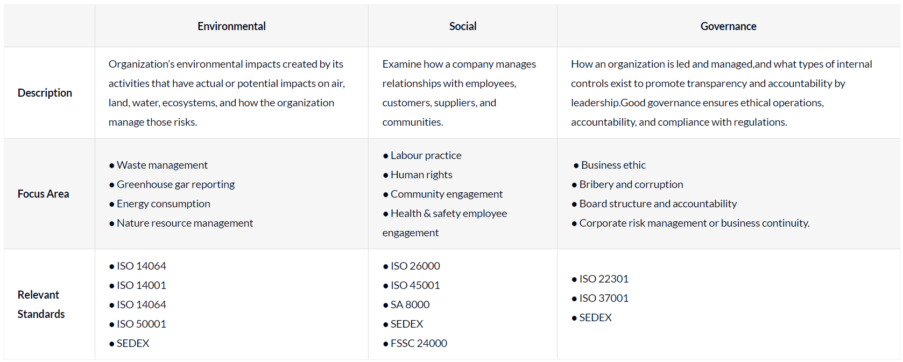
Task: Click the Community engagement item
Action: (x=446, y=194)
